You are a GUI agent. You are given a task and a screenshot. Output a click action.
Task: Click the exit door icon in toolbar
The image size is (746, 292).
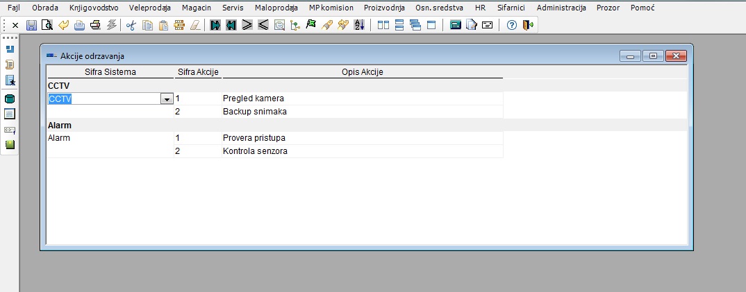point(528,25)
